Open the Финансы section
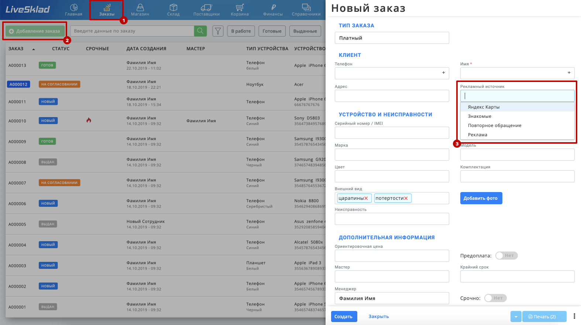This screenshot has width=581, height=325. pos(273,10)
